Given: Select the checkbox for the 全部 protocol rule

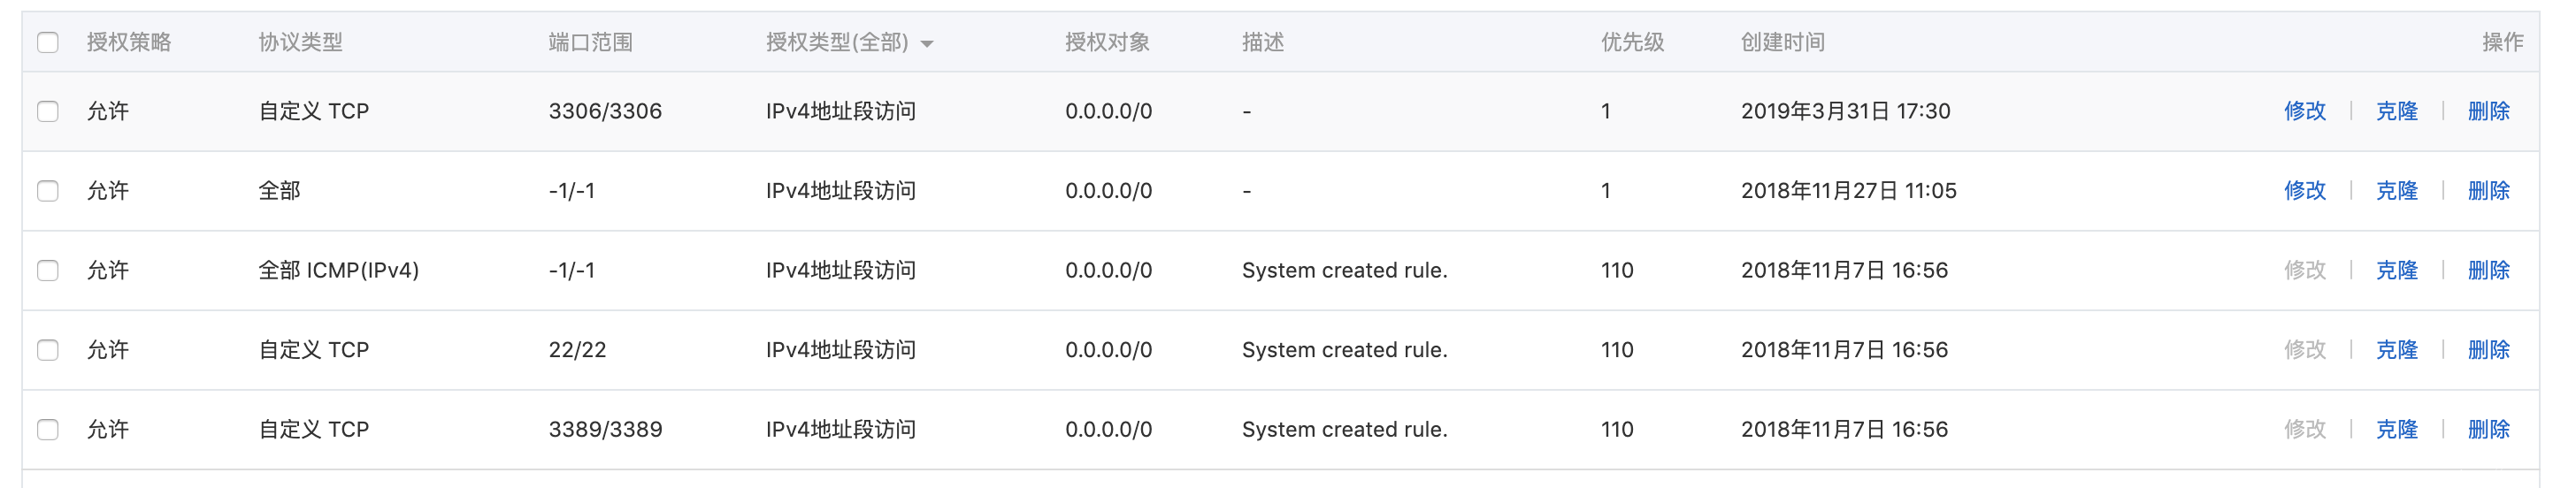Looking at the screenshot, I should pyautogui.click(x=48, y=191).
